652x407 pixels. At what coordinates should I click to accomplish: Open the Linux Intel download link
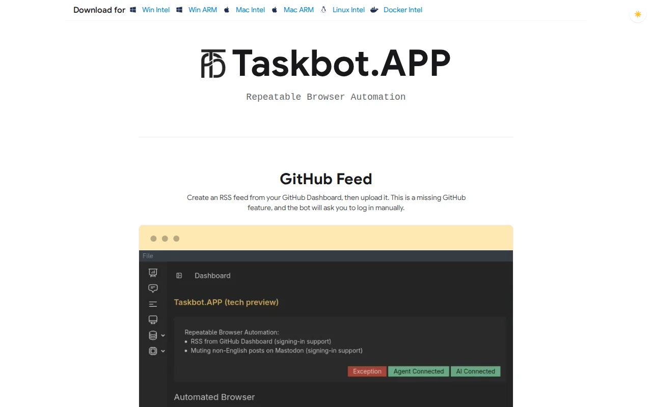tap(348, 10)
